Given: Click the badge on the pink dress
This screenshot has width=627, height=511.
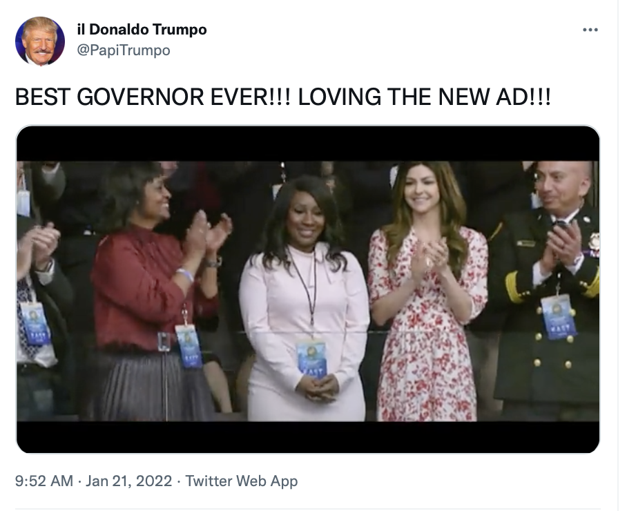Looking at the screenshot, I should (x=312, y=358).
